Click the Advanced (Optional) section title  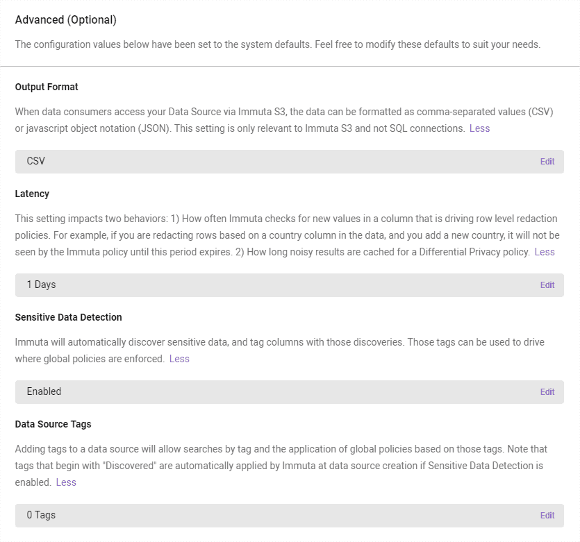pyautogui.click(x=66, y=19)
